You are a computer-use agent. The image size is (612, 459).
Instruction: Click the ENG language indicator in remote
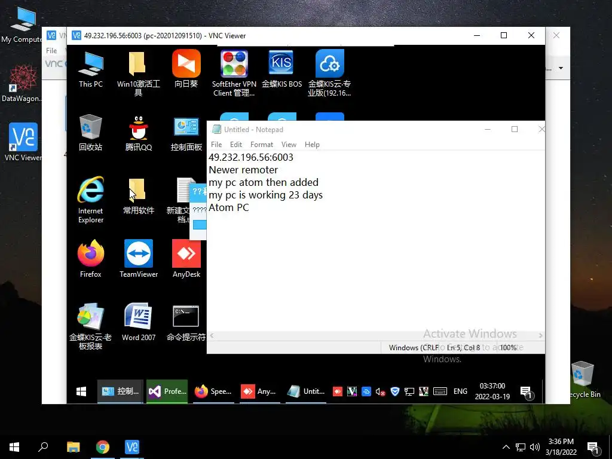tap(460, 391)
